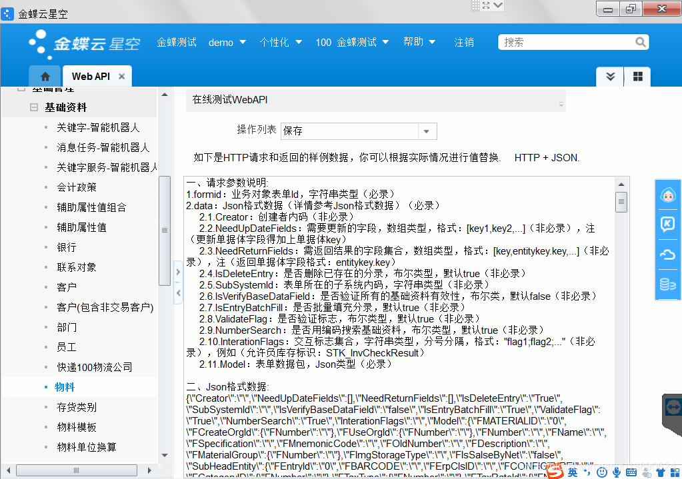
Task: Open the 操作列表 combo box arrow
Action: tap(427, 131)
